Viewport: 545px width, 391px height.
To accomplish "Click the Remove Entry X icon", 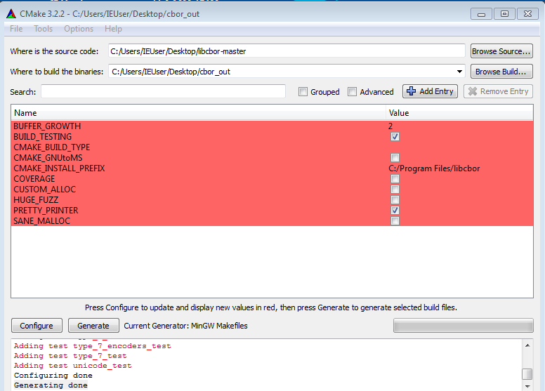I will pos(473,91).
